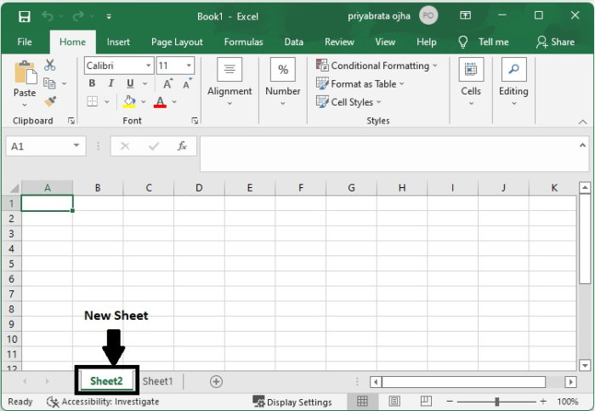Toggle Bold formatting
This screenshot has width=595, height=411.
pos(93,83)
